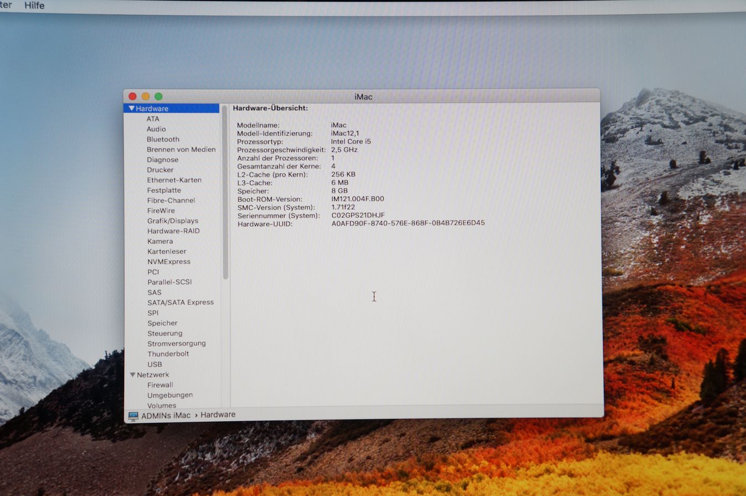Viewport: 746px width, 496px height.
Task: Open Ethernet-Karten section
Action: point(174,180)
